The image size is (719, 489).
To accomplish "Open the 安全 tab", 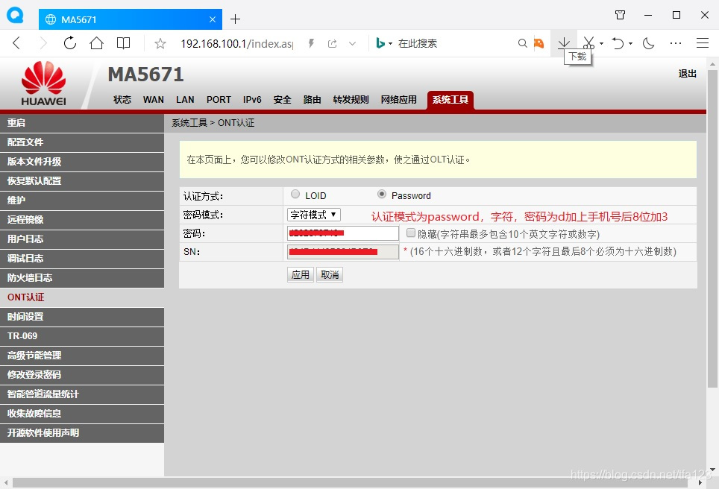I will click(283, 99).
